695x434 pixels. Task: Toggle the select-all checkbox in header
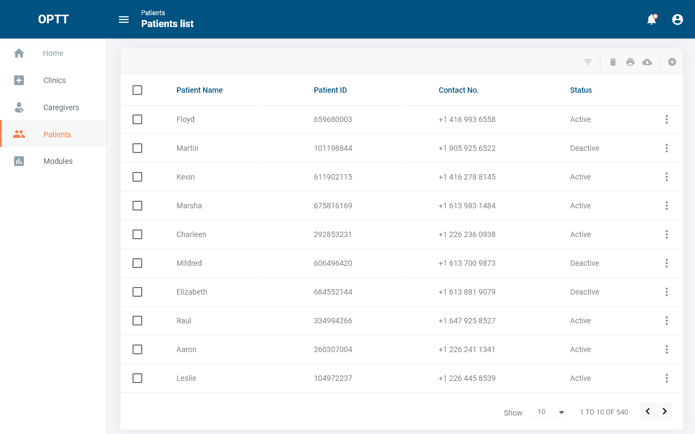137,90
